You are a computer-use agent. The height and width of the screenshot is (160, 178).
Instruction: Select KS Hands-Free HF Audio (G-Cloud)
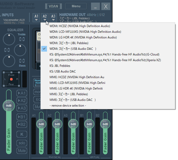click(108, 54)
